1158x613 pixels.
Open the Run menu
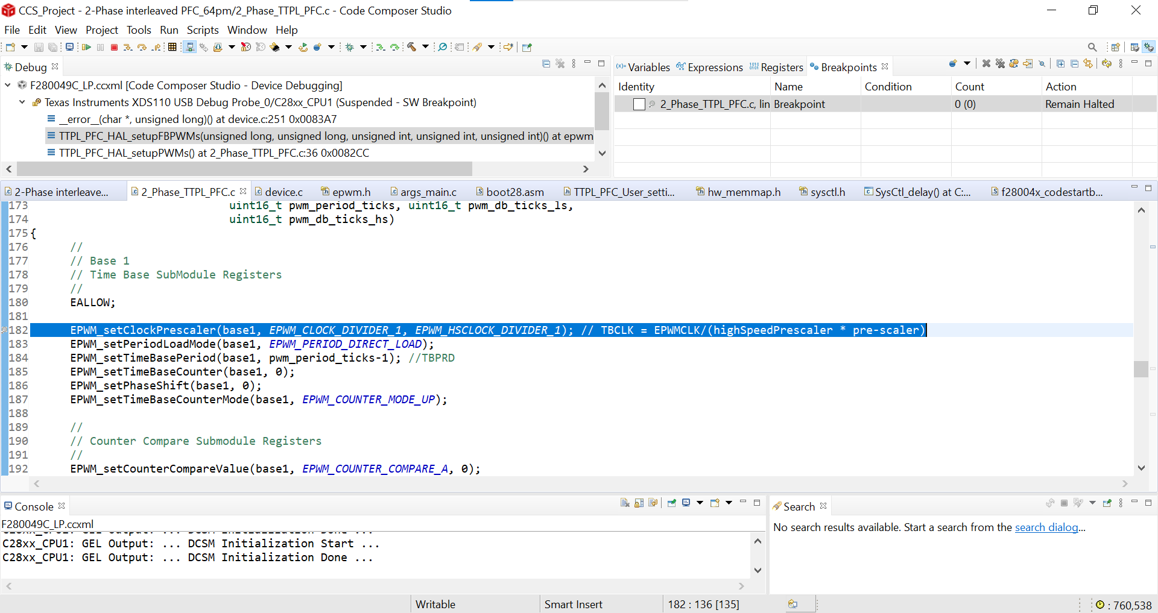point(169,30)
